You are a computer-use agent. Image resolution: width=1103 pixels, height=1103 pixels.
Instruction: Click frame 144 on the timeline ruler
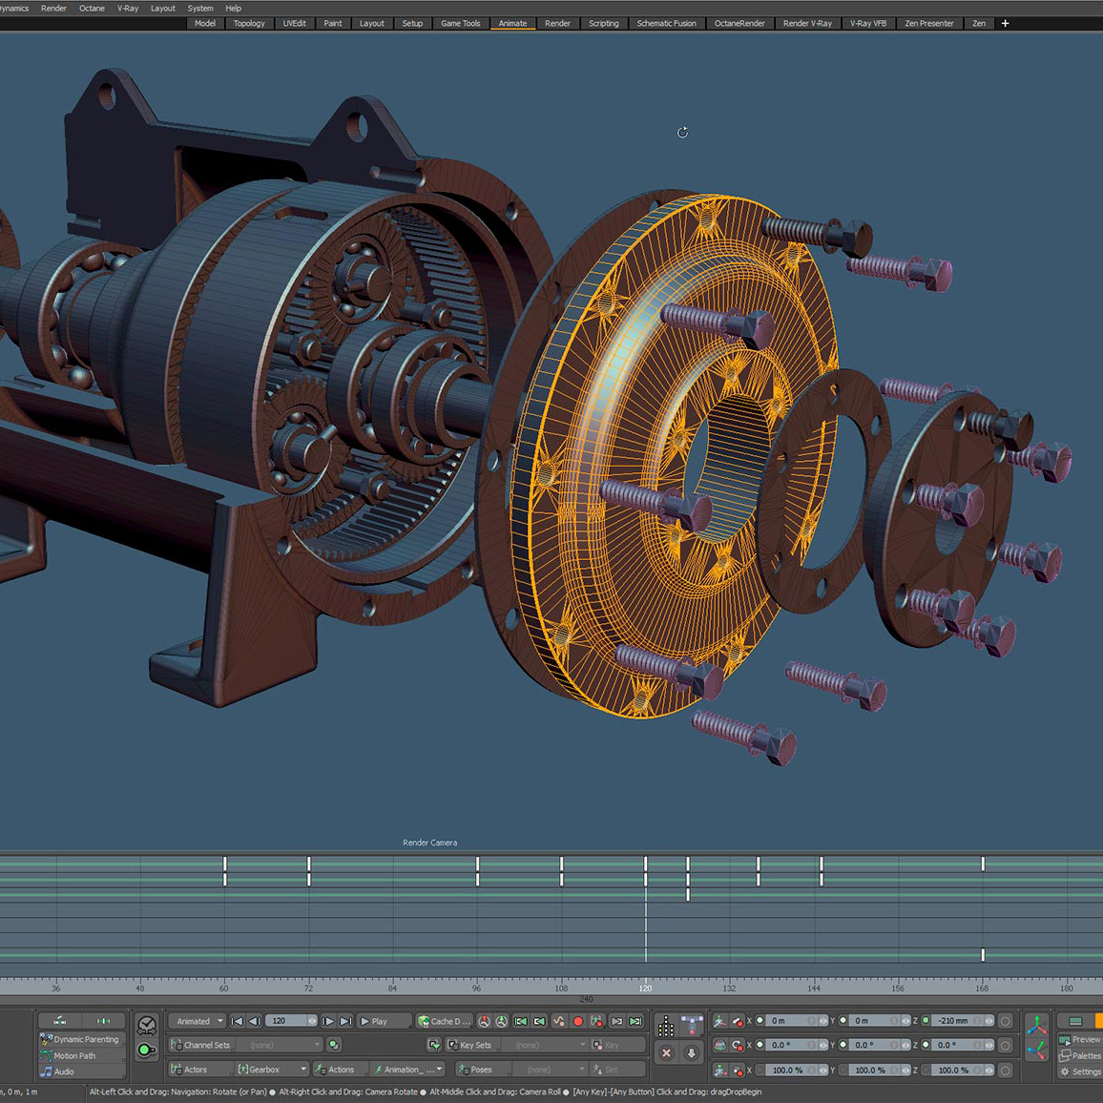pos(814,988)
